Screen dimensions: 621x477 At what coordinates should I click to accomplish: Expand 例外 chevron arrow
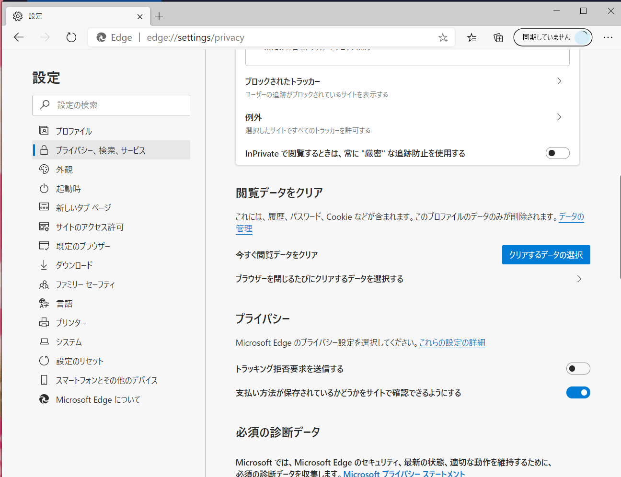pos(559,117)
